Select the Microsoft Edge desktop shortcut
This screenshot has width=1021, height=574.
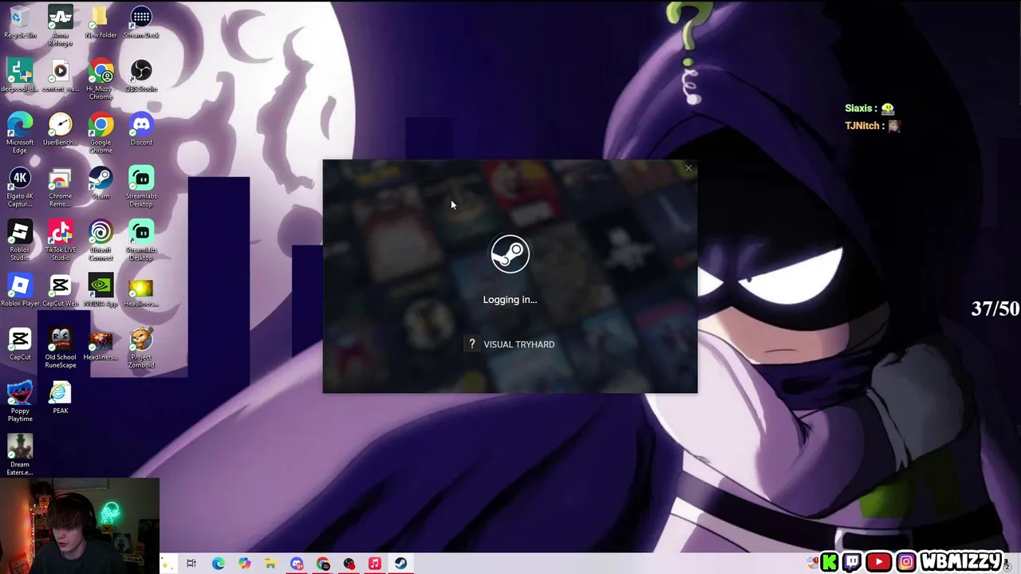[x=20, y=132]
